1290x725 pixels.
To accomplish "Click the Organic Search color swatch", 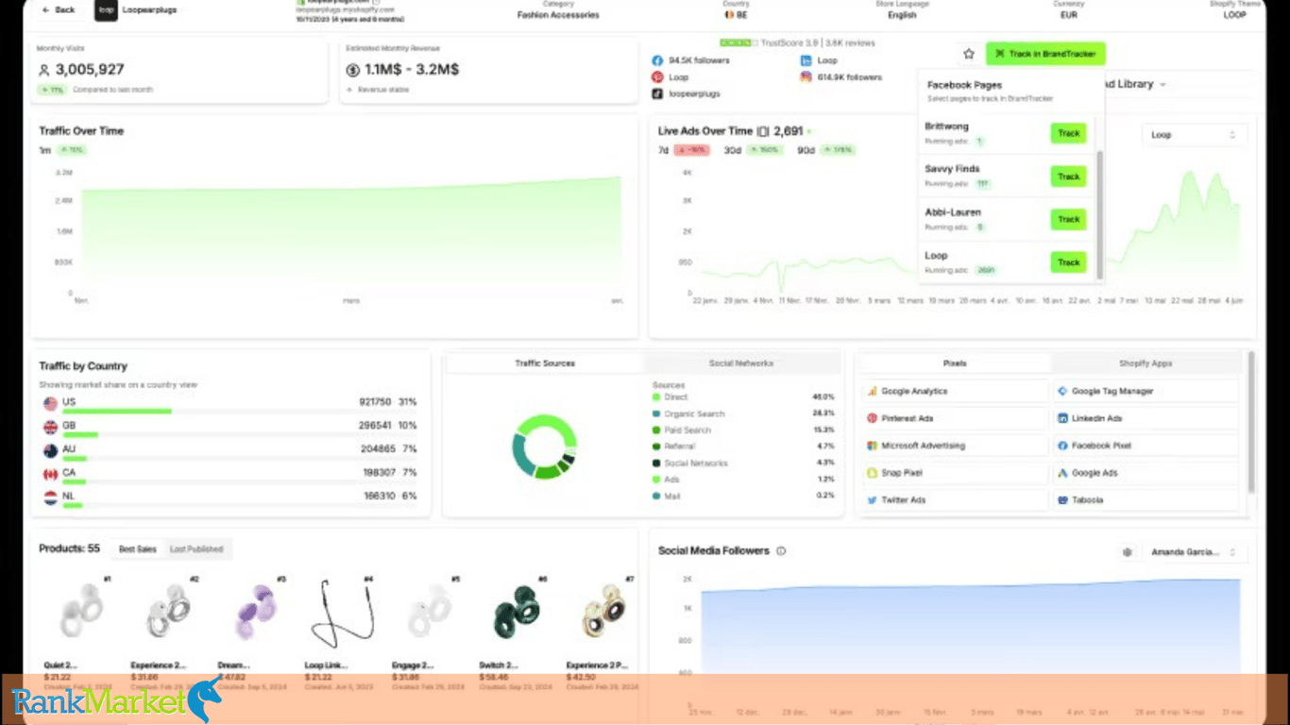I will click(656, 413).
